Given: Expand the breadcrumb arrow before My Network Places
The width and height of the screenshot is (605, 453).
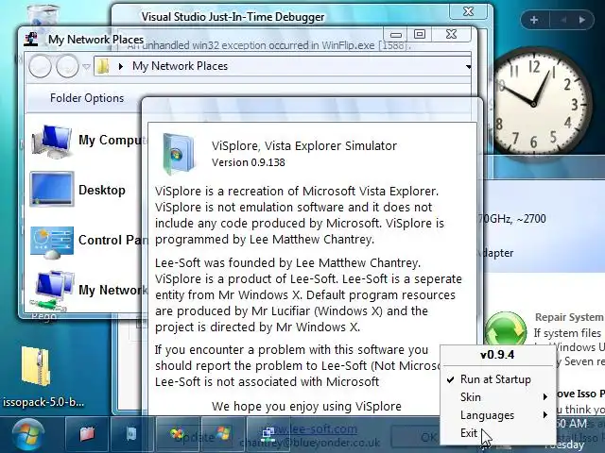Looking at the screenshot, I should [x=121, y=67].
